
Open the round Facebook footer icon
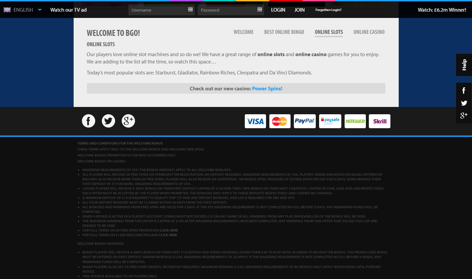click(89, 121)
